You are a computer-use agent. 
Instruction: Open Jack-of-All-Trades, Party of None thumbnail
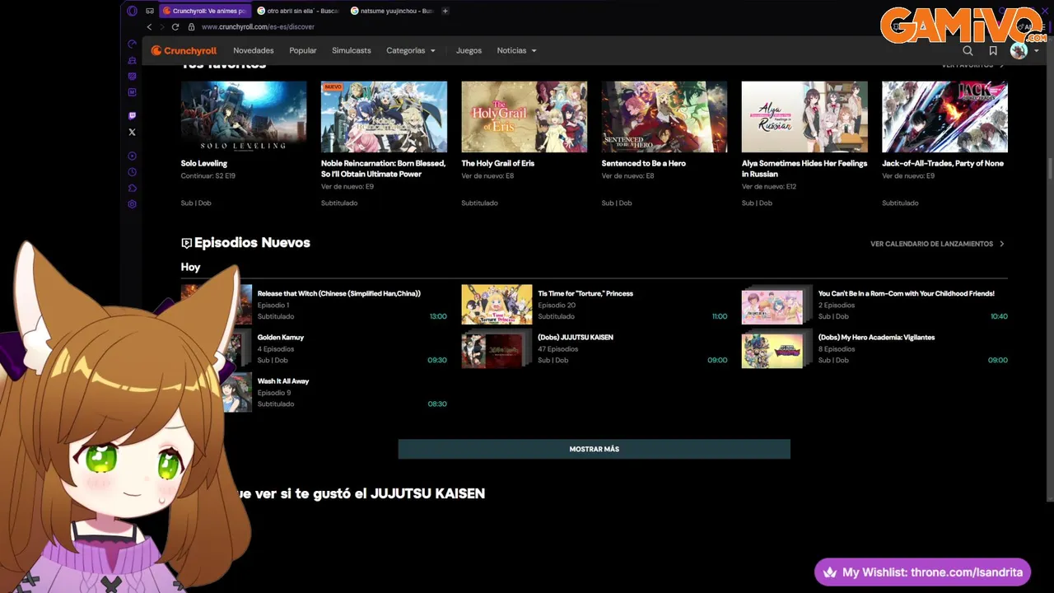pos(944,117)
